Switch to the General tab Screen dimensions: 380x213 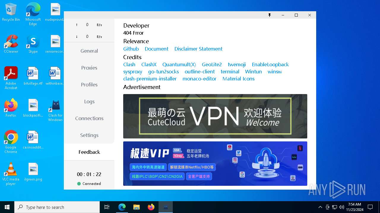pyautogui.click(x=89, y=51)
